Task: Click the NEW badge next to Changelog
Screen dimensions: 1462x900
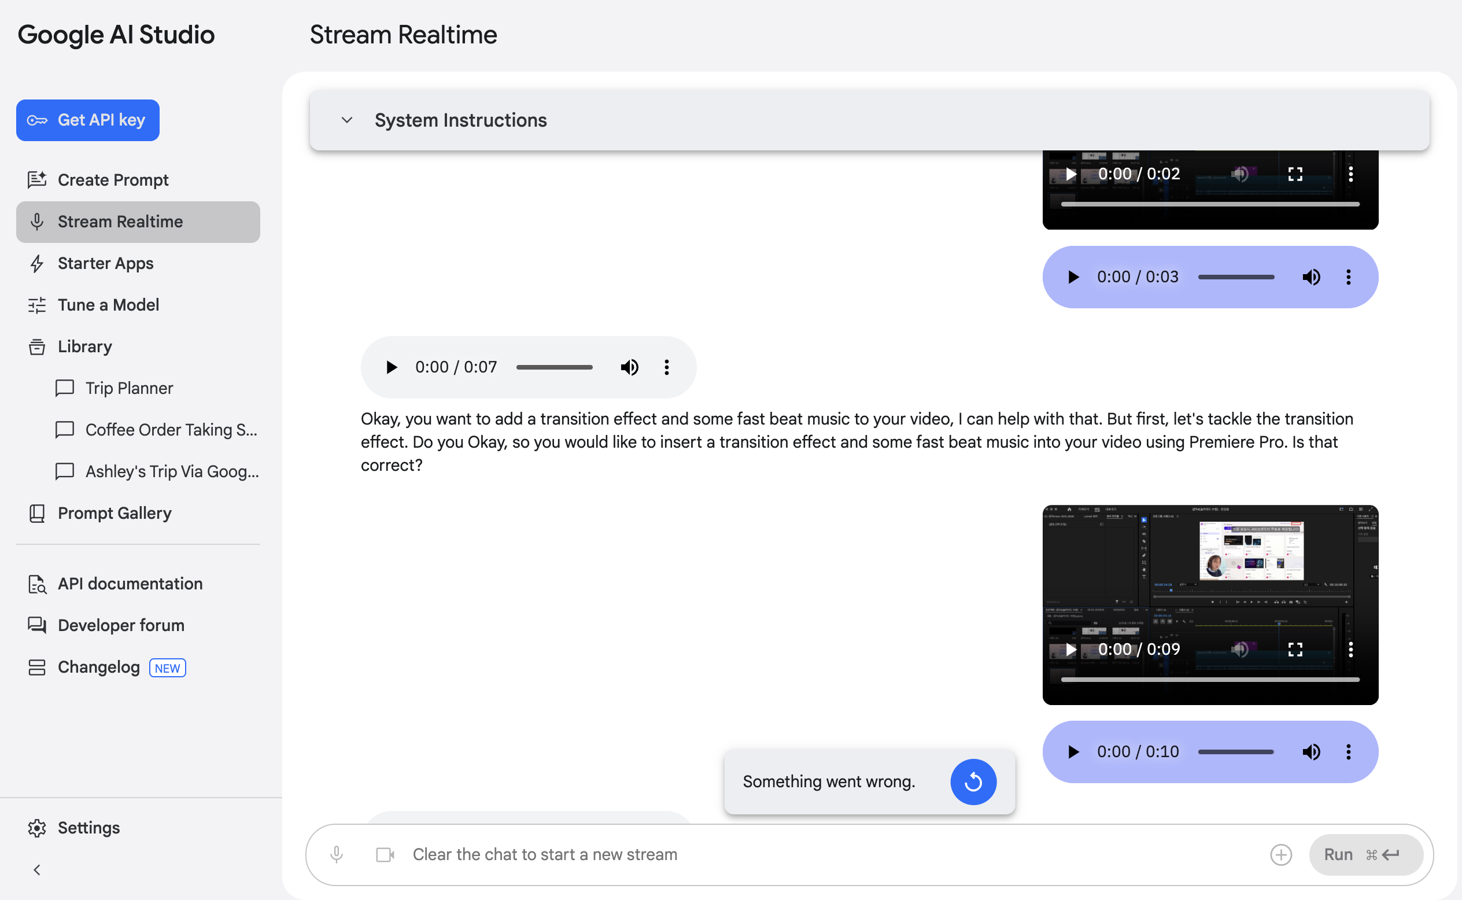Action: 167,668
